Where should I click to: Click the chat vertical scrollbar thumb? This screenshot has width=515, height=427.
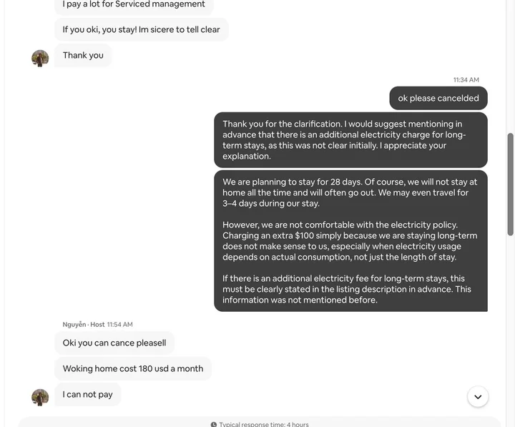click(510, 185)
